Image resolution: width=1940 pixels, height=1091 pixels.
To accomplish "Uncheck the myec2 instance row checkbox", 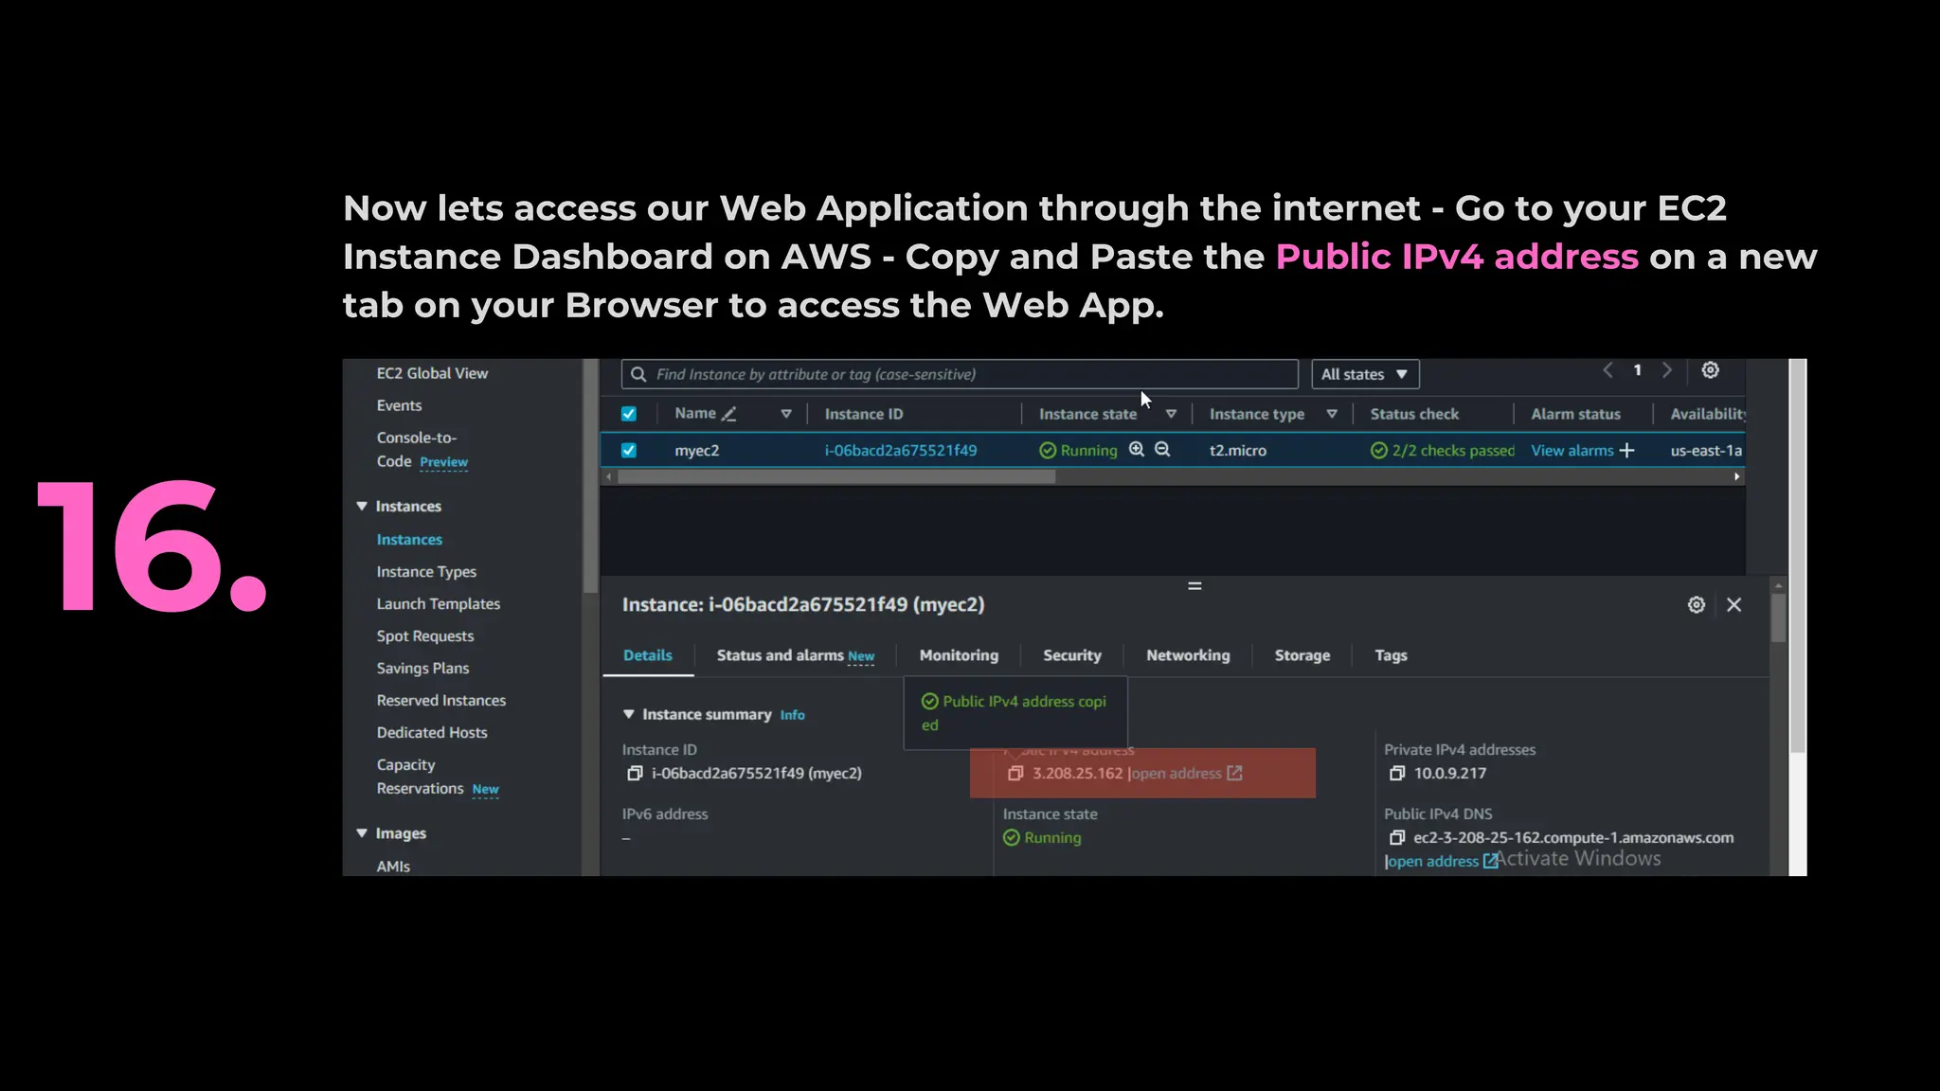I will tap(629, 451).
